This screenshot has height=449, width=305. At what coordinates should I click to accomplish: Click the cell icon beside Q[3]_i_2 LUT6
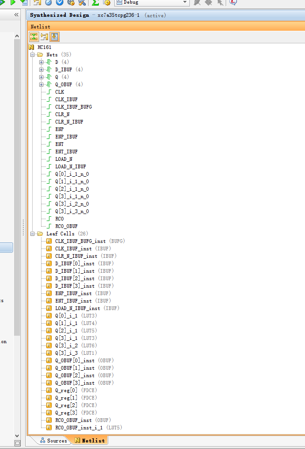(x=49, y=345)
